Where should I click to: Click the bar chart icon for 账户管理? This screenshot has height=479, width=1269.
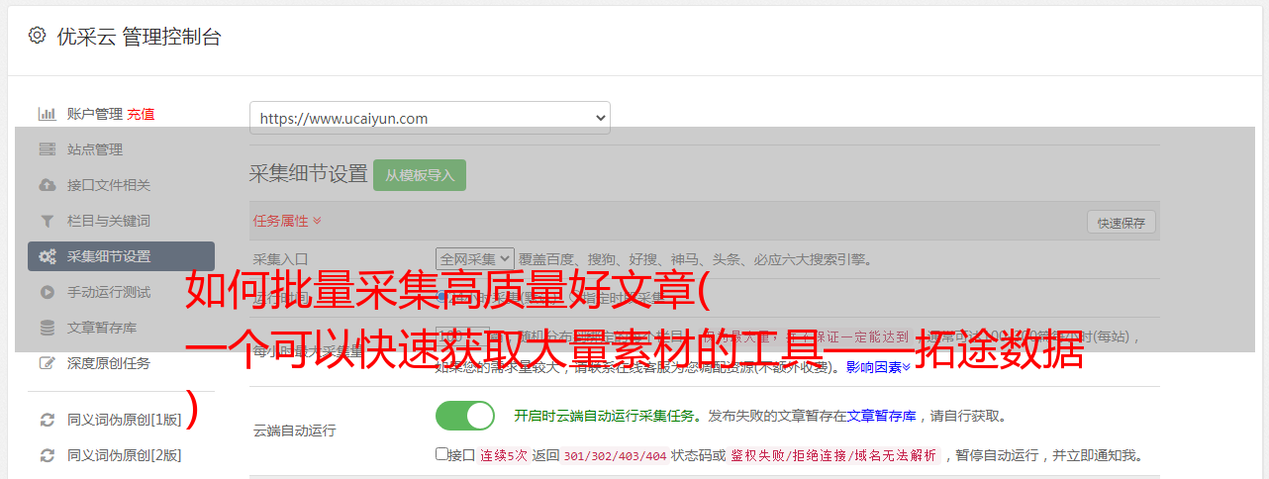(x=47, y=114)
